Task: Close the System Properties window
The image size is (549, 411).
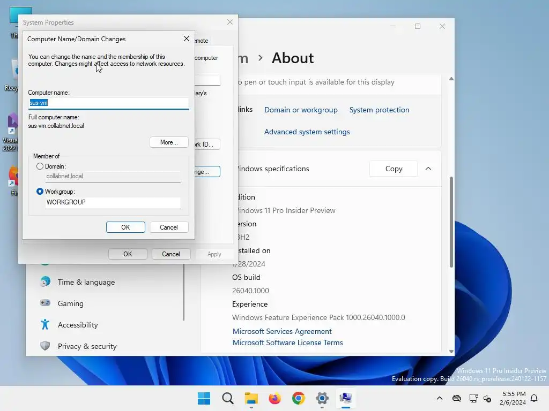Action: [x=229, y=22]
